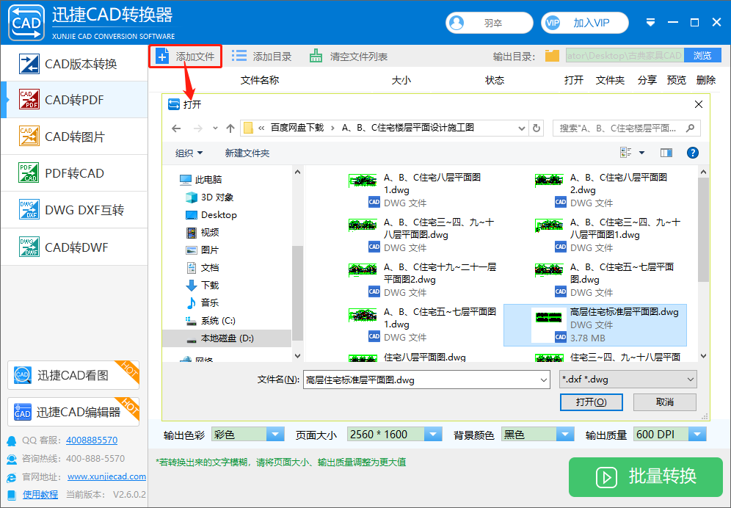Click the Browse output directory button

(702, 56)
